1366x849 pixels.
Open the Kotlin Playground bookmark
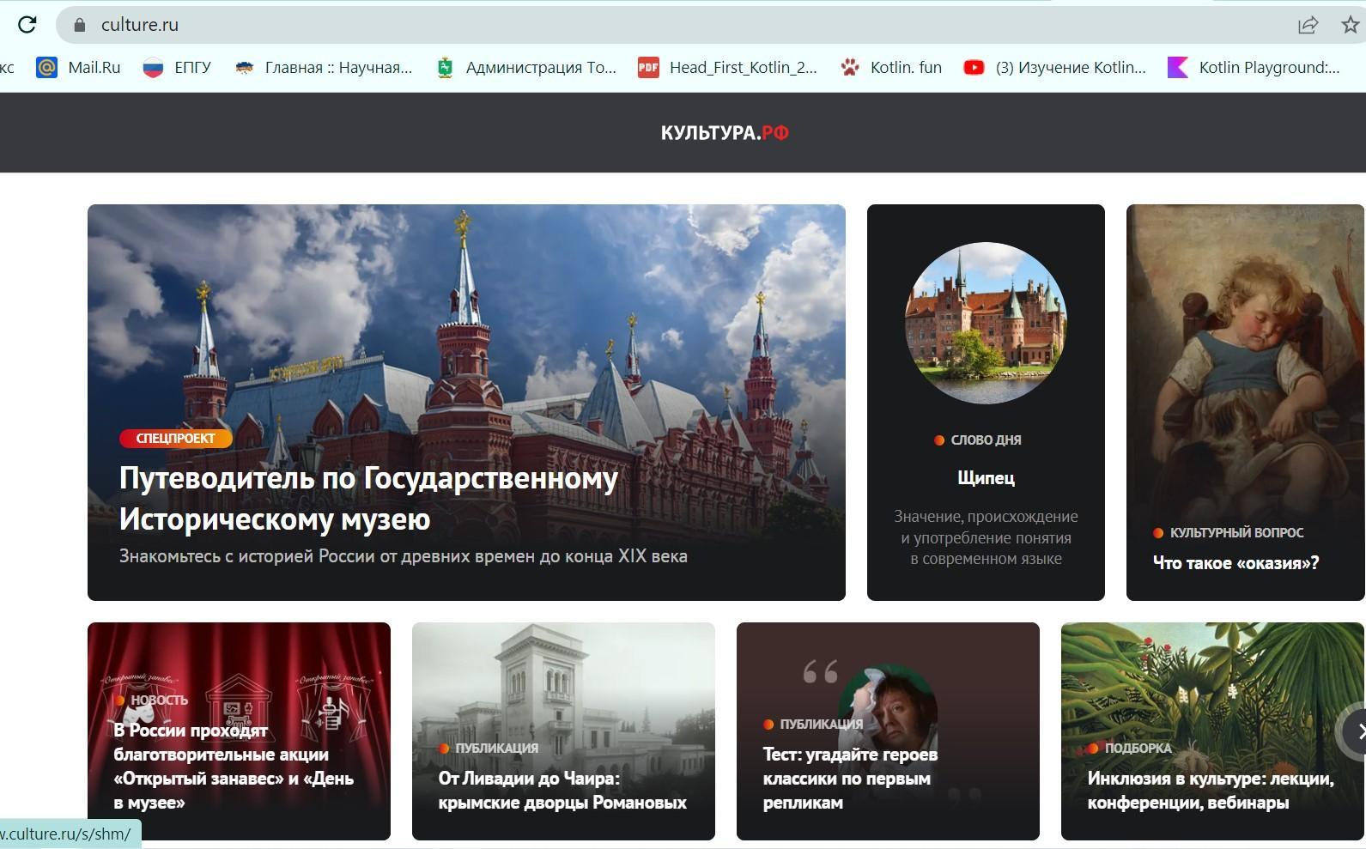(1254, 67)
